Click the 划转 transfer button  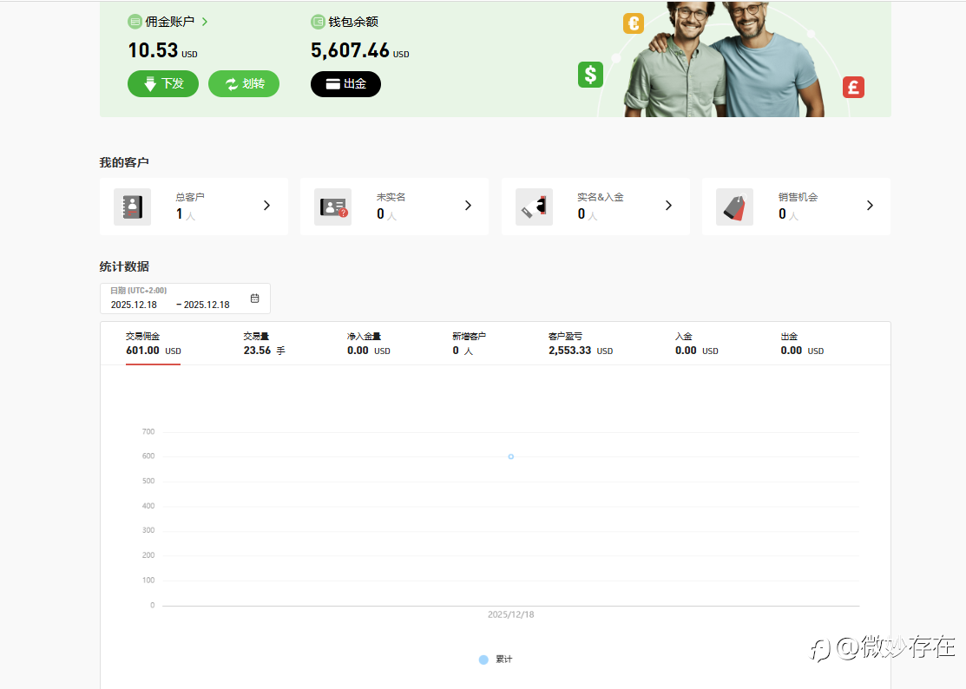point(244,84)
